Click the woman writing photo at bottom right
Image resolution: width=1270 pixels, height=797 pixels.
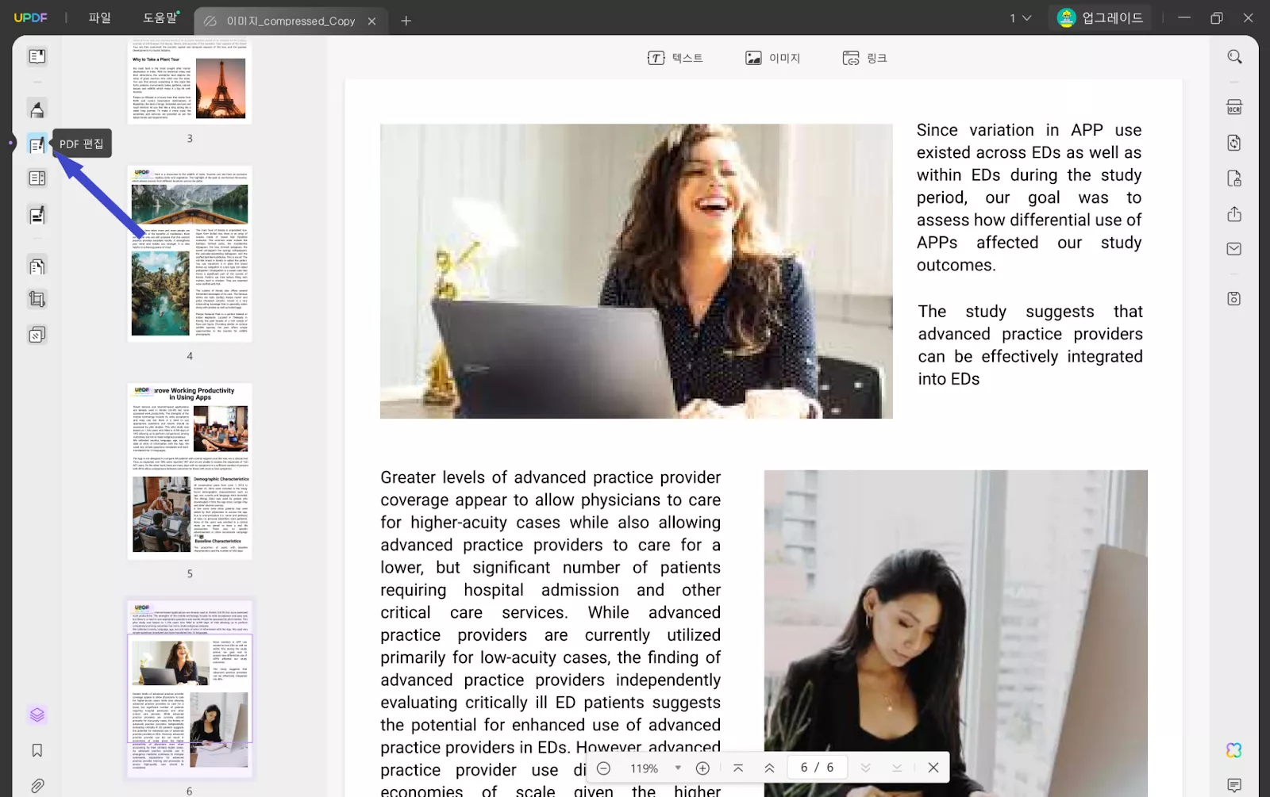(x=956, y=633)
